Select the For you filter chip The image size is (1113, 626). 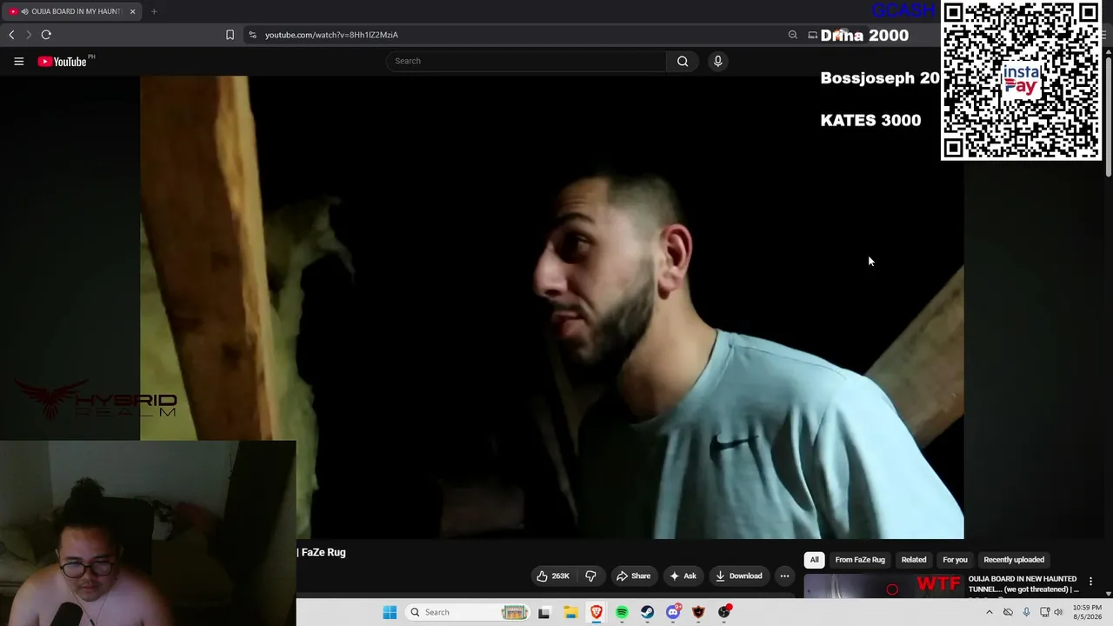point(955,560)
